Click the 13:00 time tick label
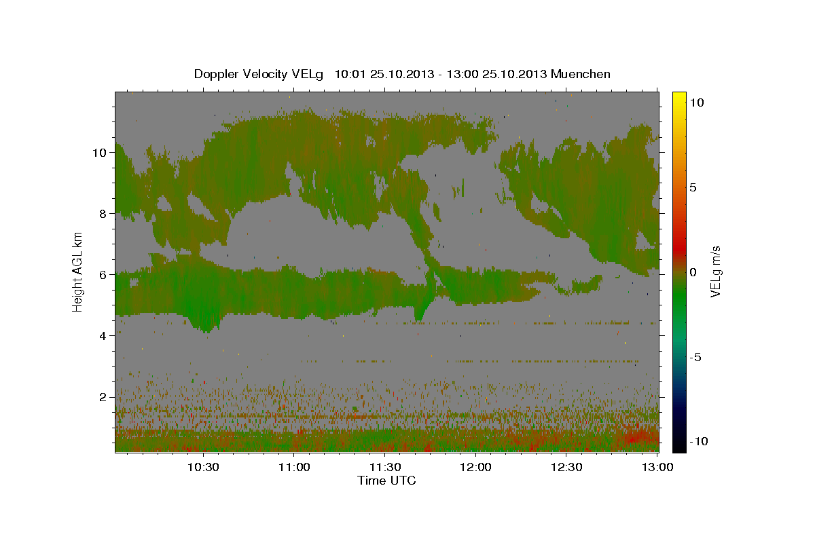This screenshot has width=815, height=543. pos(657,467)
